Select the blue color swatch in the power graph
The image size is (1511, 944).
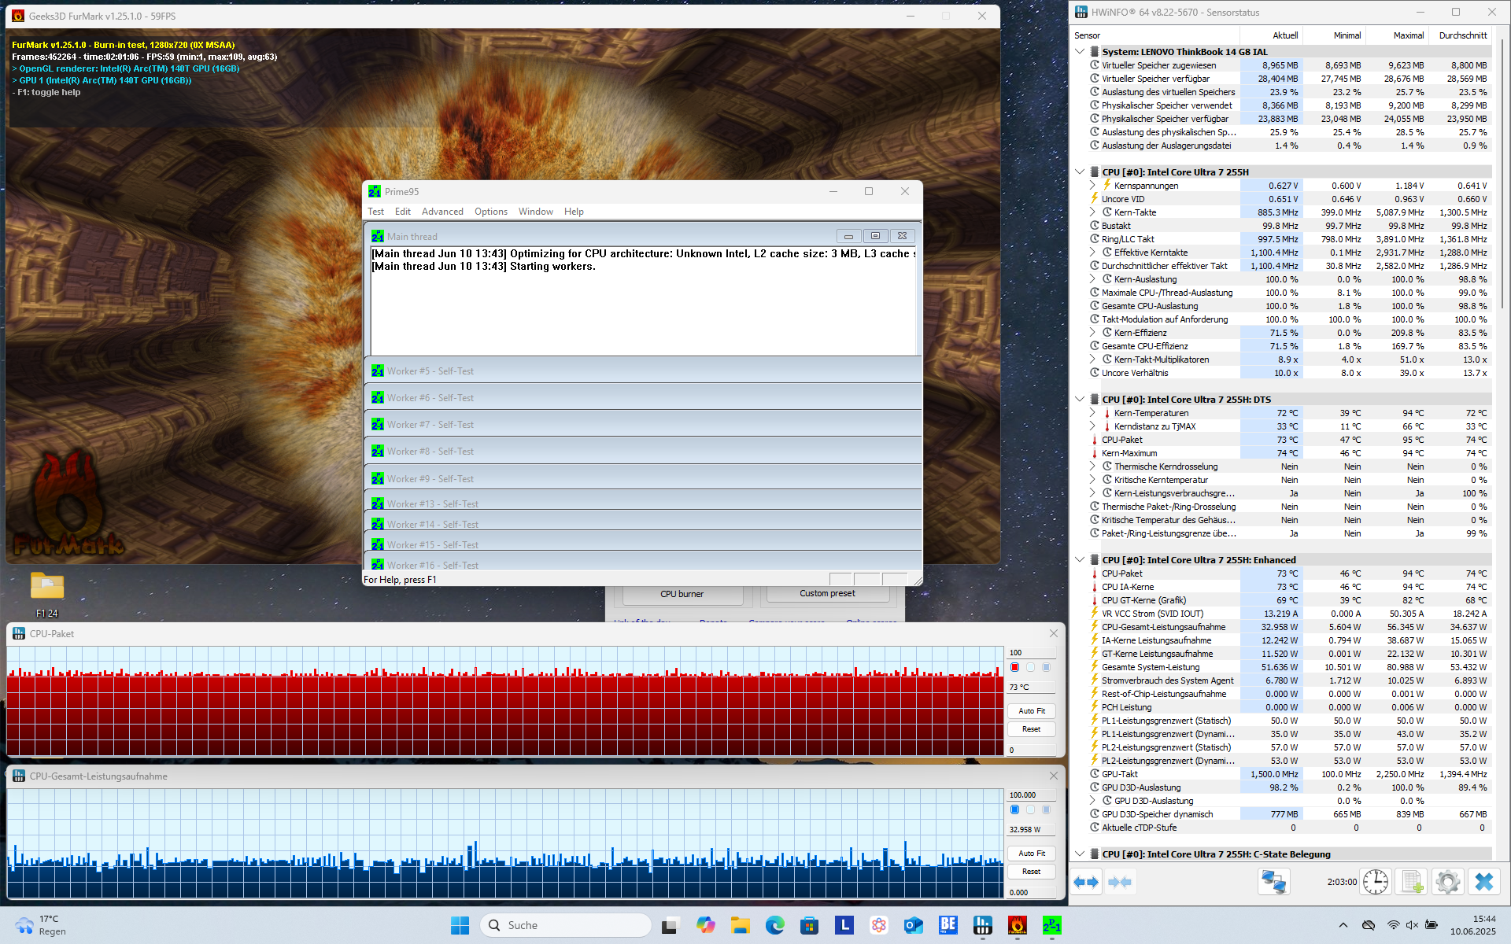click(x=1015, y=809)
